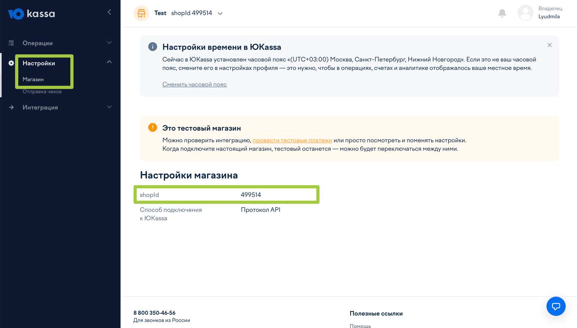Expand the Операции menu chevron
Viewport: 577px width, 328px height.
click(109, 43)
